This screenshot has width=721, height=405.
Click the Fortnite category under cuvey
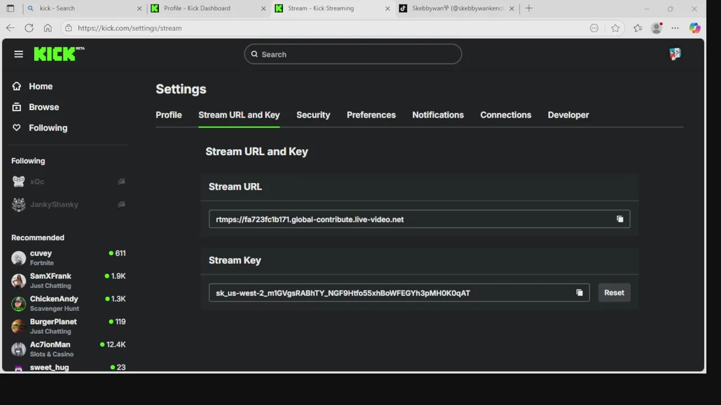(x=42, y=263)
